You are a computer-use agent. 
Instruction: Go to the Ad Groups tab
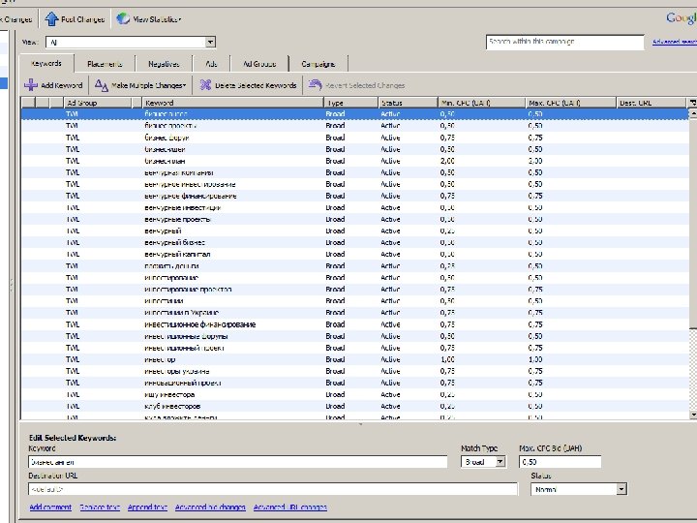coord(259,64)
